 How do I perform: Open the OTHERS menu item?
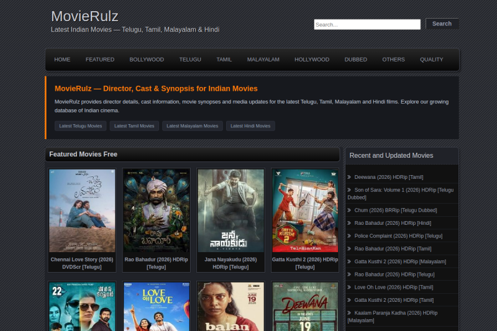[x=393, y=60]
